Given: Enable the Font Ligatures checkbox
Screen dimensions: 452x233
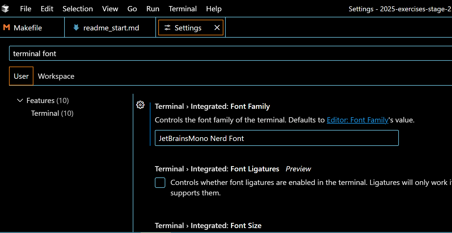Looking at the screenshot, I should 160,183.
